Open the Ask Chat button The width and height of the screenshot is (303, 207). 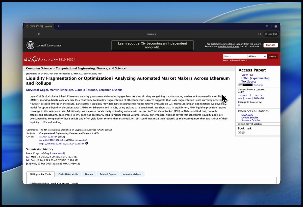coord(271,34)
